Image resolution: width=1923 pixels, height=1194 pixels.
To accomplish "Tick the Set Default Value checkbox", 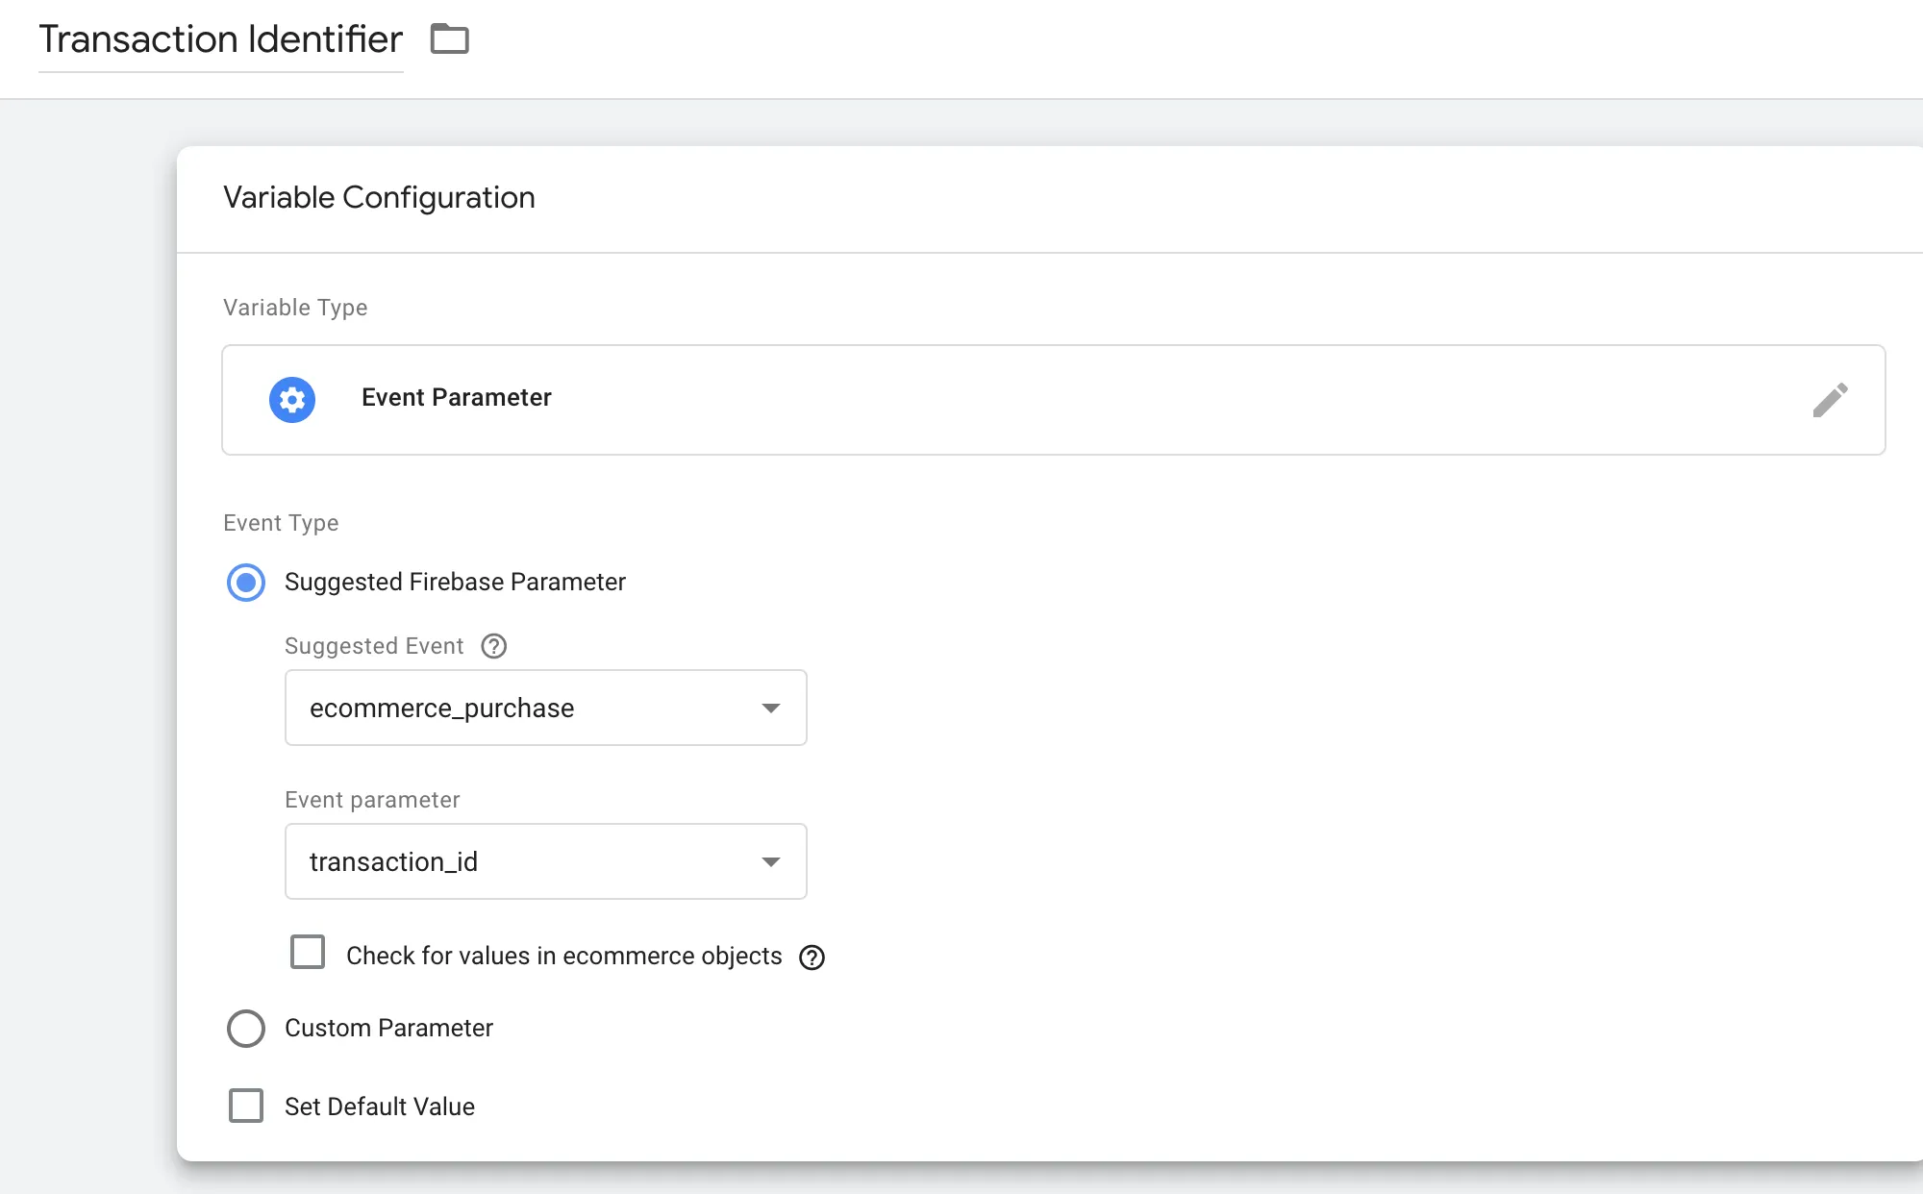I will [246, 1106].
